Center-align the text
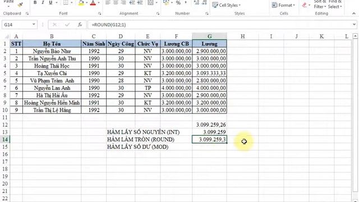 pyautogui.click(x=116, y=3)
